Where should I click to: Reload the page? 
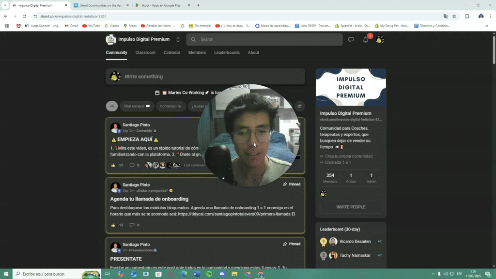pyautogui.click(x=24, y=16)
